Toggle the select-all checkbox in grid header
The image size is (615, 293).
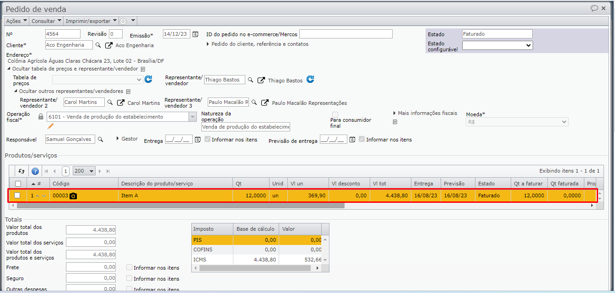click(18, 184)
